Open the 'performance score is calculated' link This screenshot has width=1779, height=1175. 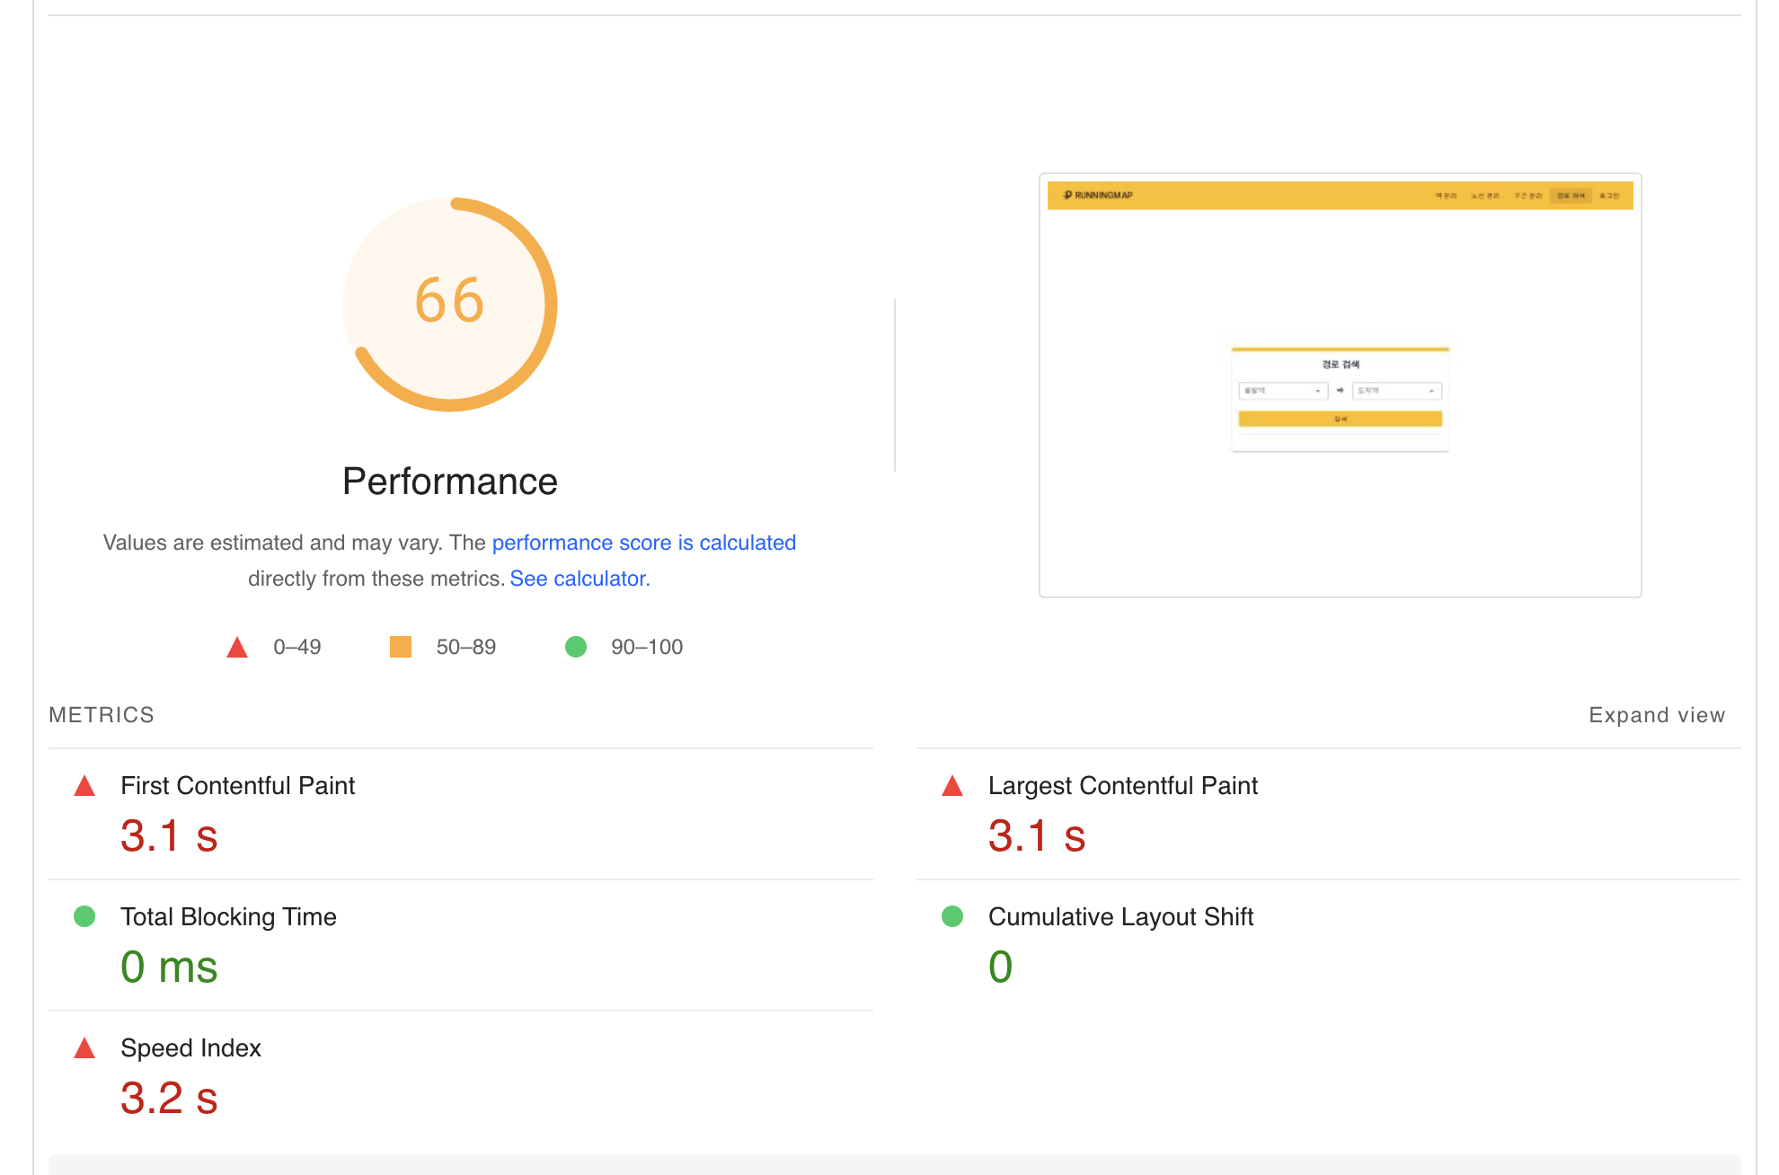click(643, 543)
